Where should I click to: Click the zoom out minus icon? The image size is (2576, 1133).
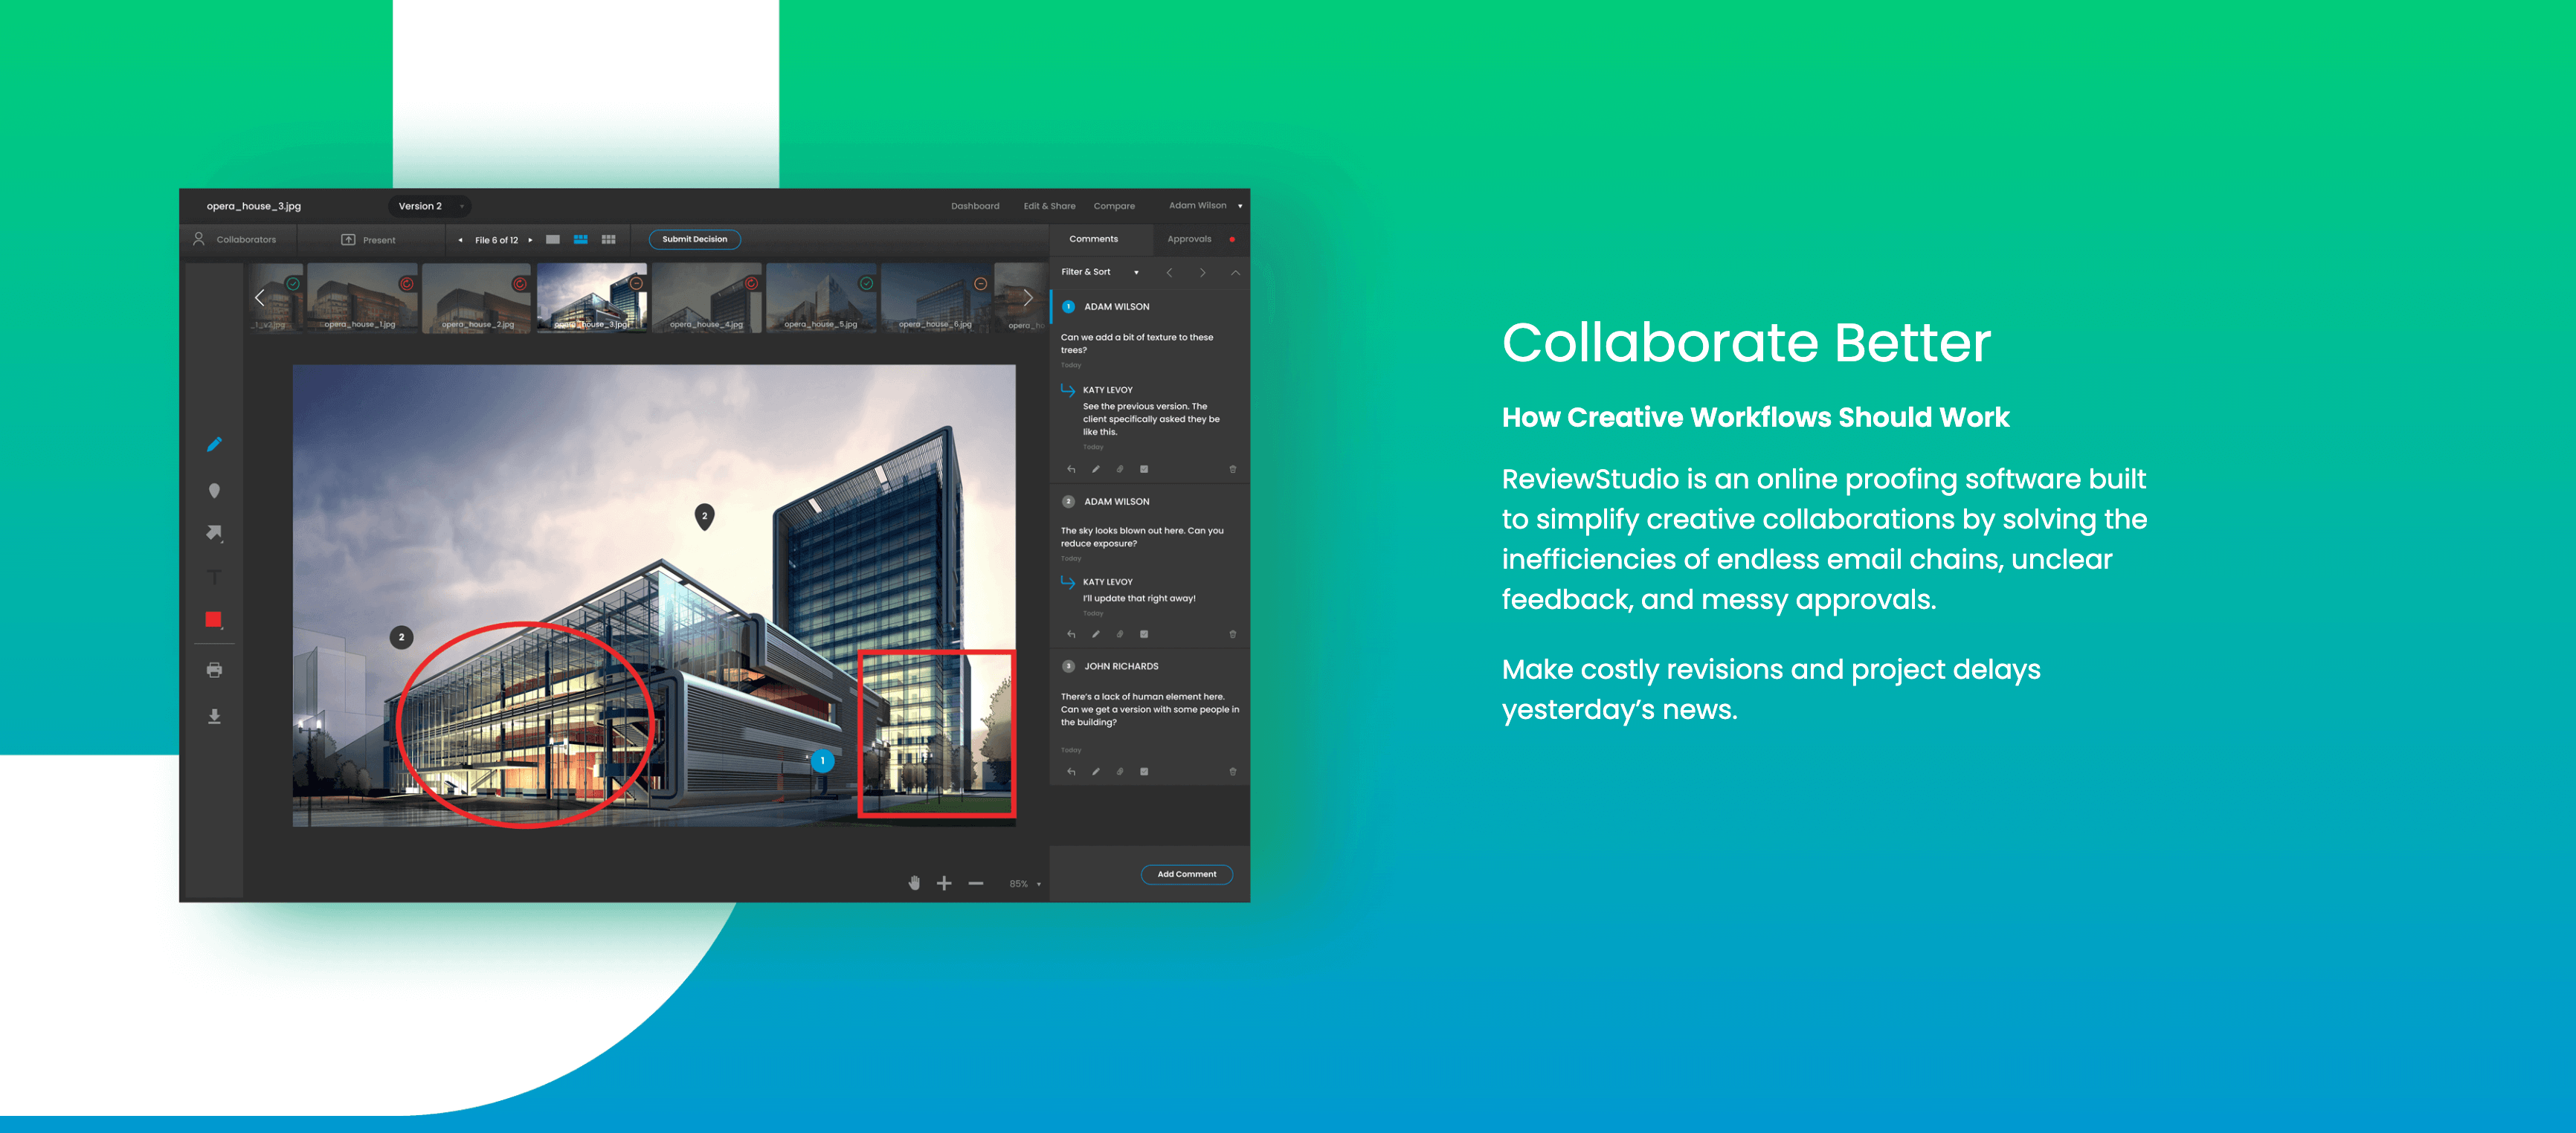[976, 883]
